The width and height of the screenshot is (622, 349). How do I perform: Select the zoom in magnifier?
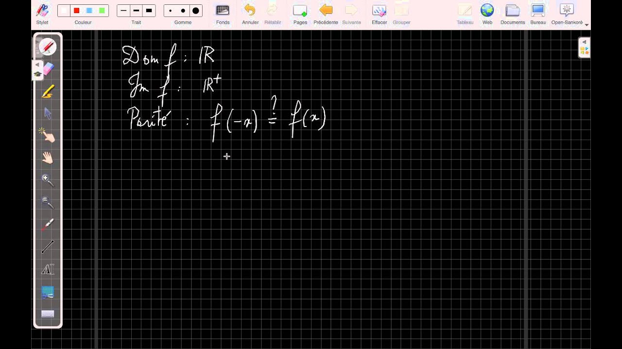pos(48,180)
